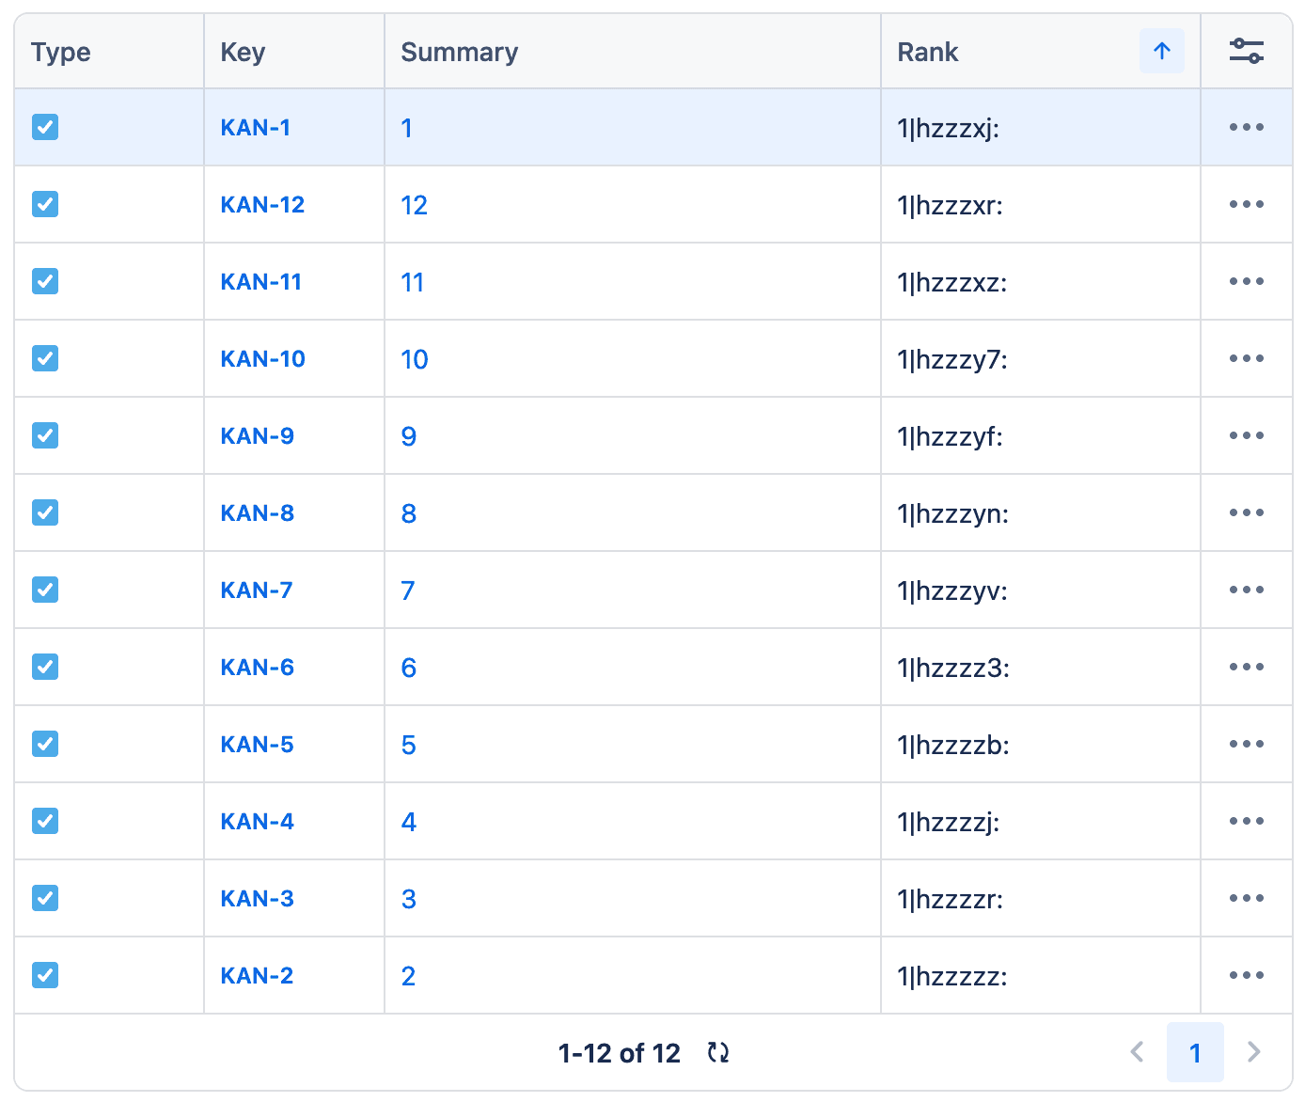Open more actions for KAN-12 row
Image resolution: width=1305 pixels, height=1102 pixels.
coord(1246,204)
